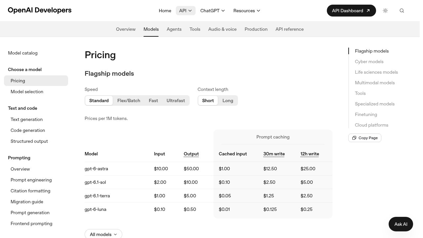
Task: Go to Home in top navigation
Action: 165,11
